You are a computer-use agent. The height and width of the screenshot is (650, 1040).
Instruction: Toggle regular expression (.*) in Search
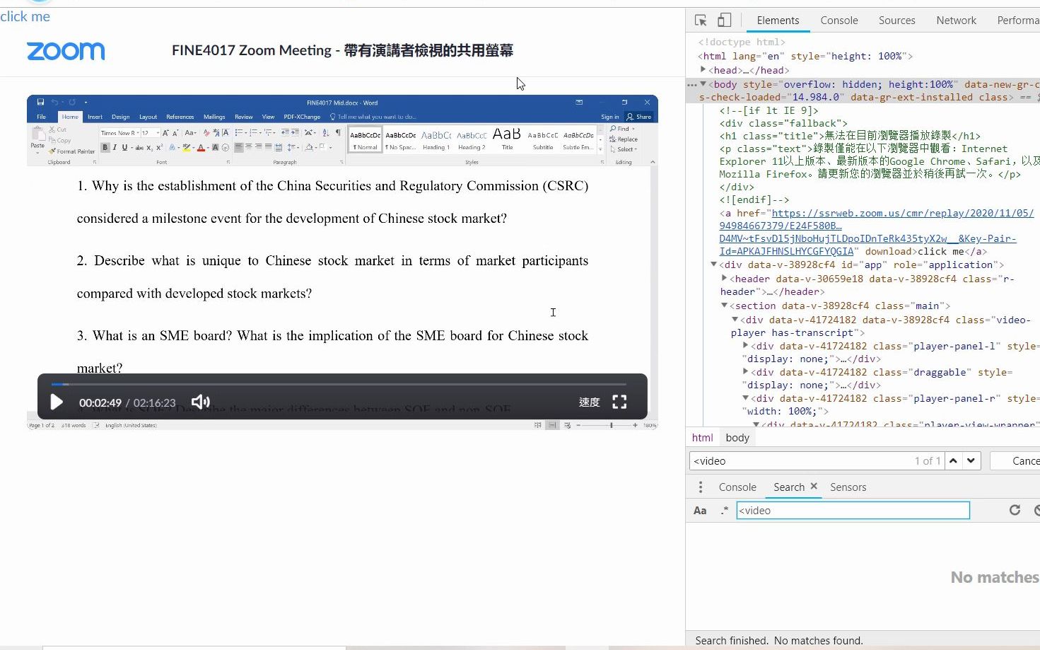[x=725, y=511]
